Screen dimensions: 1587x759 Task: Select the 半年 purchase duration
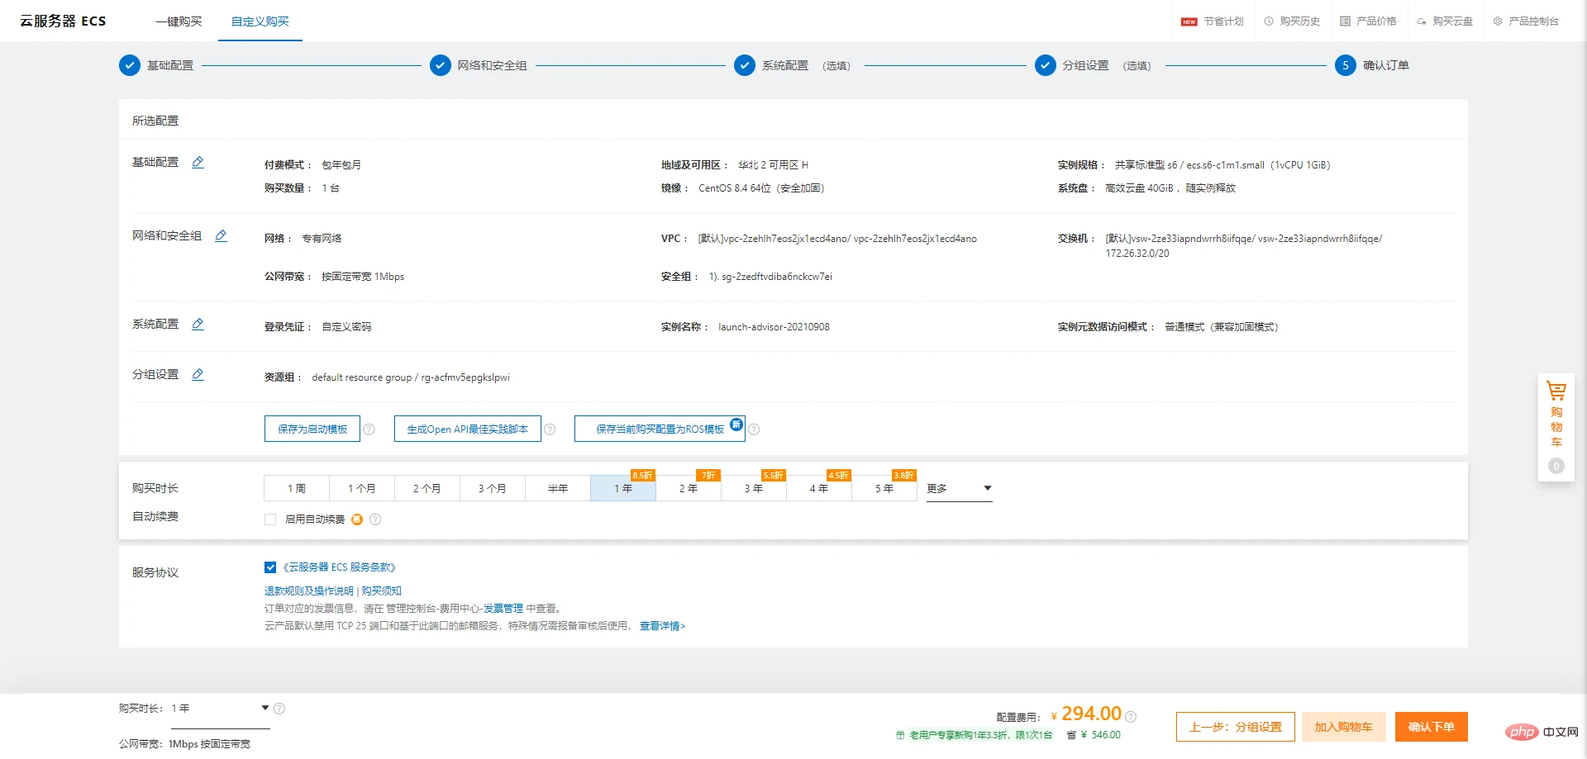pos(558,488)
